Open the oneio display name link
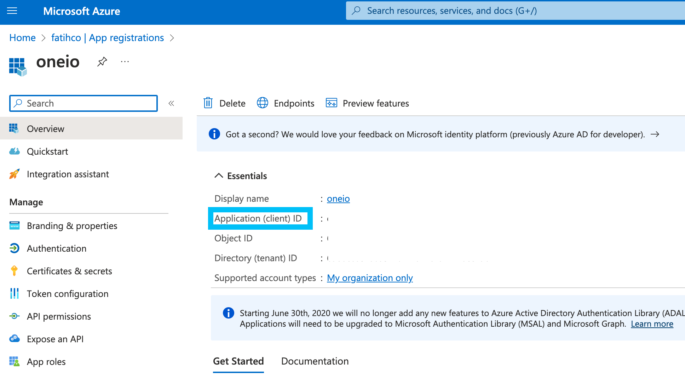 coord(338,199)
